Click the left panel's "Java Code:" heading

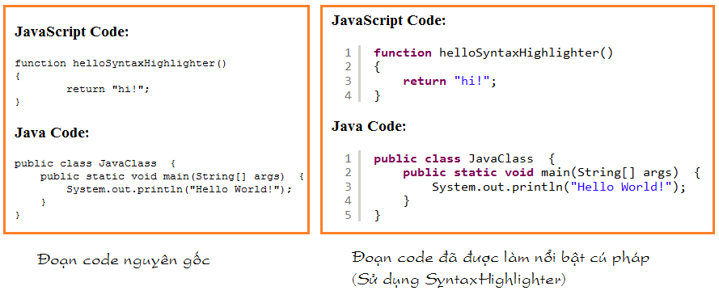point(52,133)
